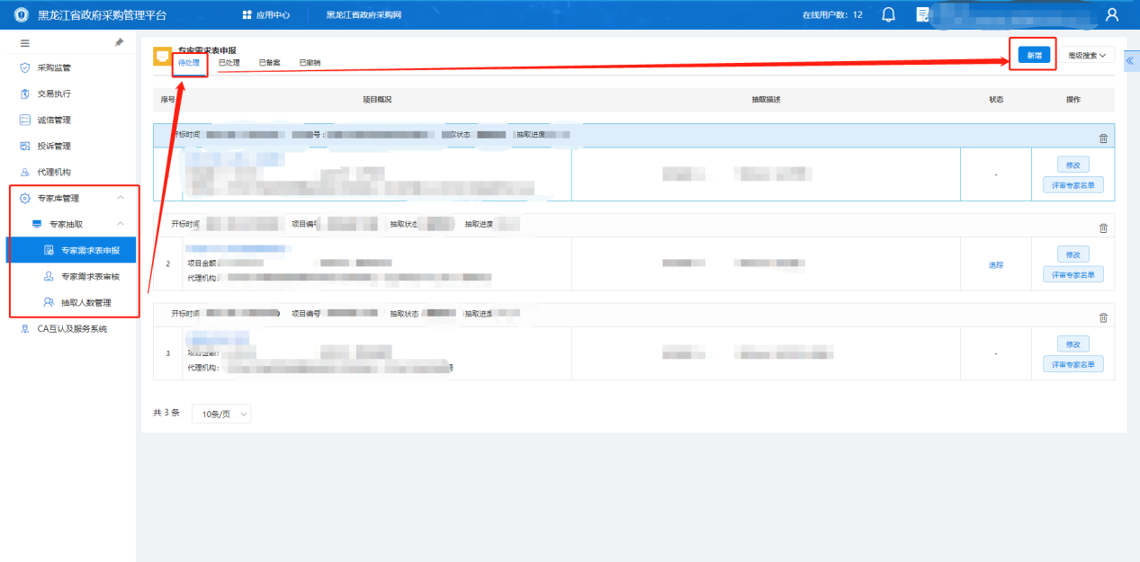Click the 状态 column header
This screenshot has width=1140, height=562.
pos(996,99)
